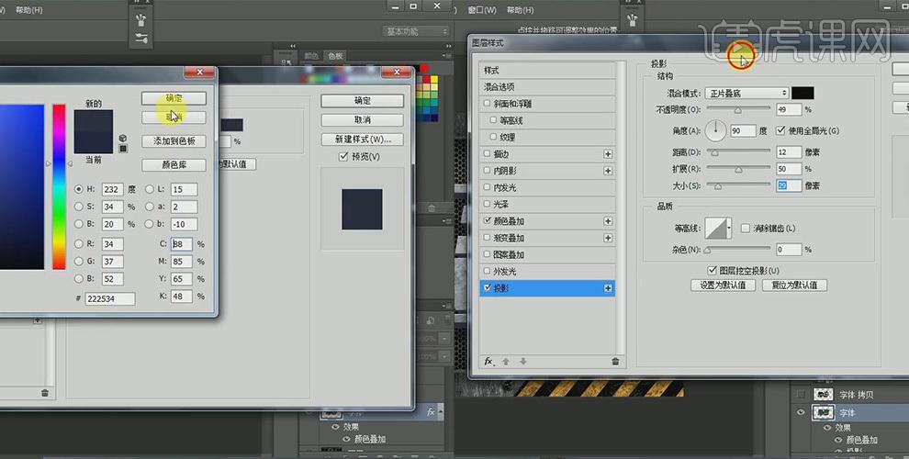Uncheck 使用全局光 checkbox

[780, 130]
